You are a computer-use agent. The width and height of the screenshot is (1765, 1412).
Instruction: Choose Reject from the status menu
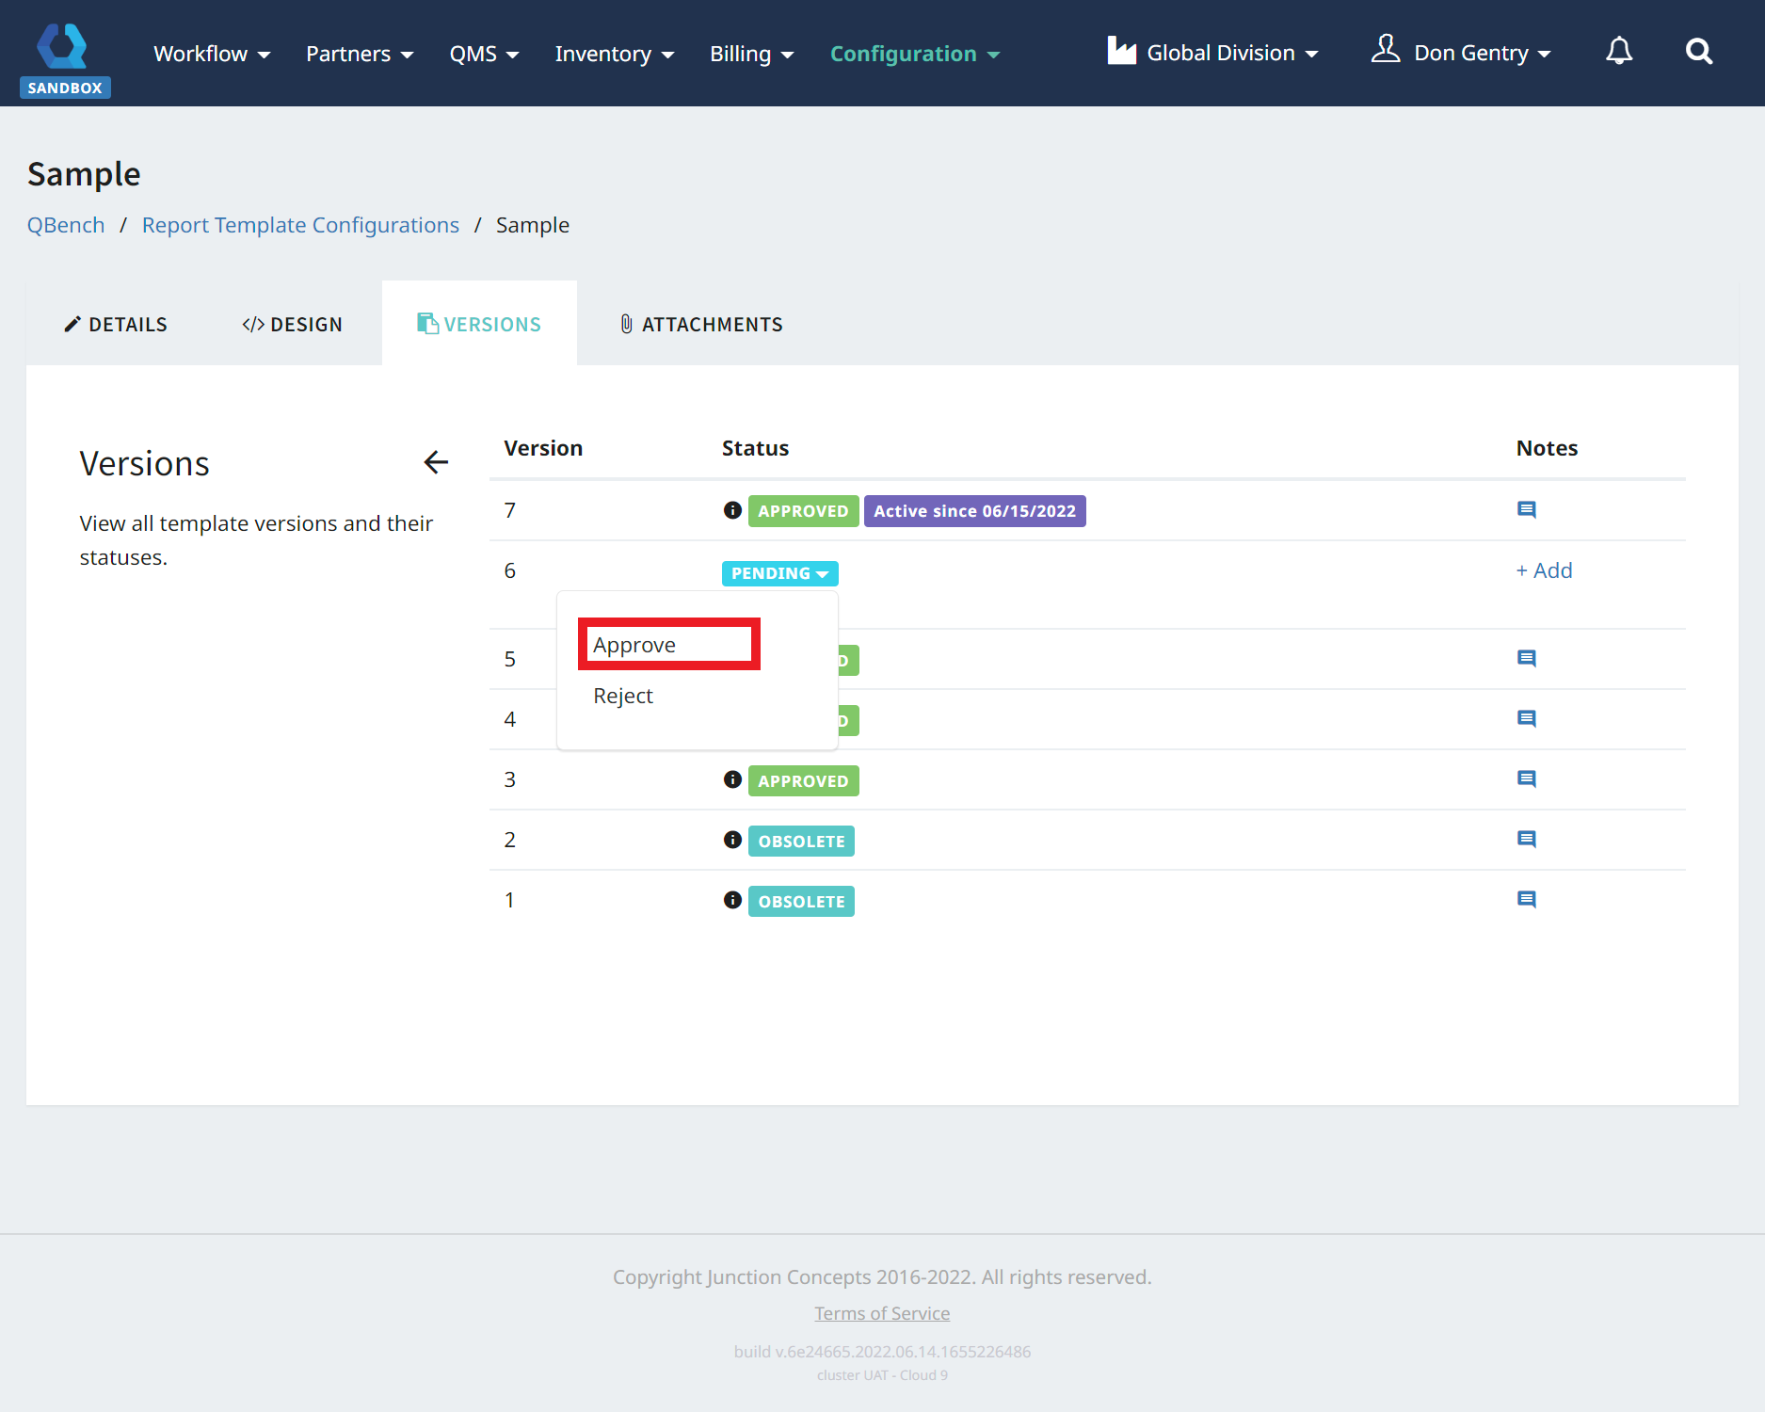point(623,696)
